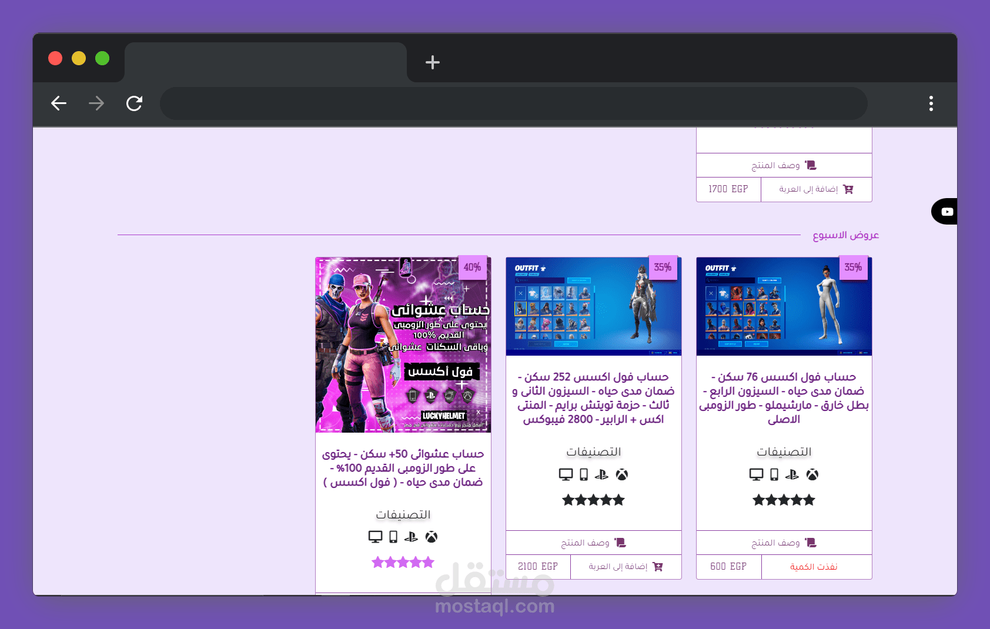Close window with the red traffic-light button

55,58
